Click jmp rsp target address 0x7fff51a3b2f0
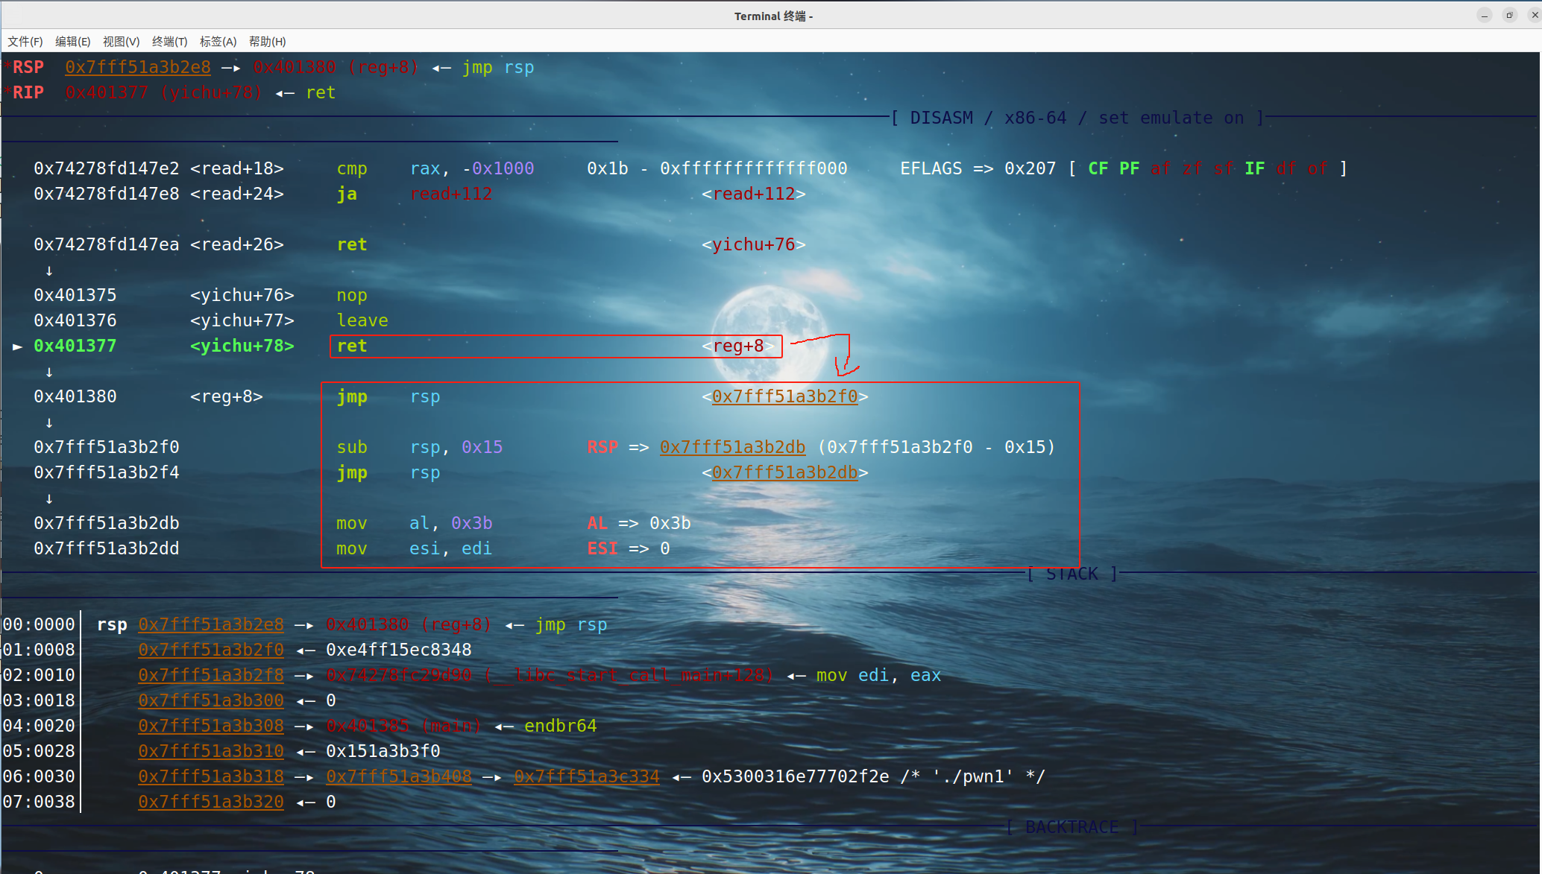Screen dimensions: 1542x874 784,396
